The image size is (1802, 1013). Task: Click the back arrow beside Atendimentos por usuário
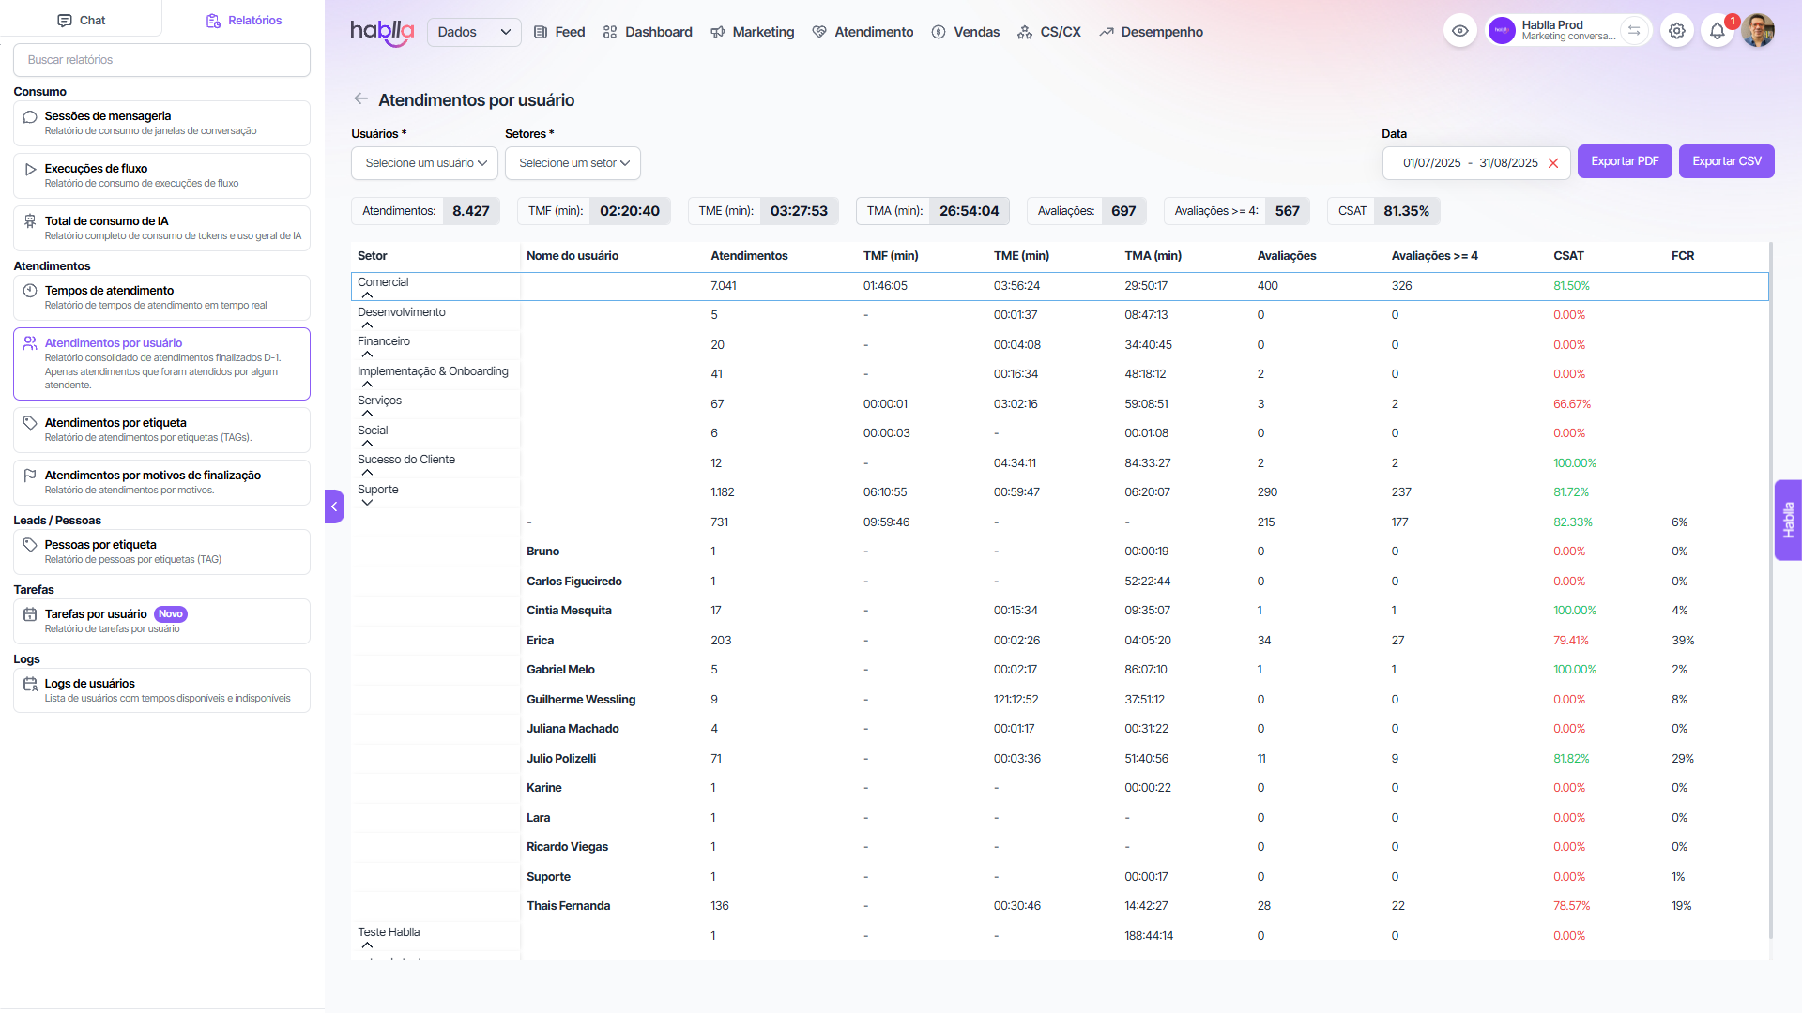click(360, 99)
